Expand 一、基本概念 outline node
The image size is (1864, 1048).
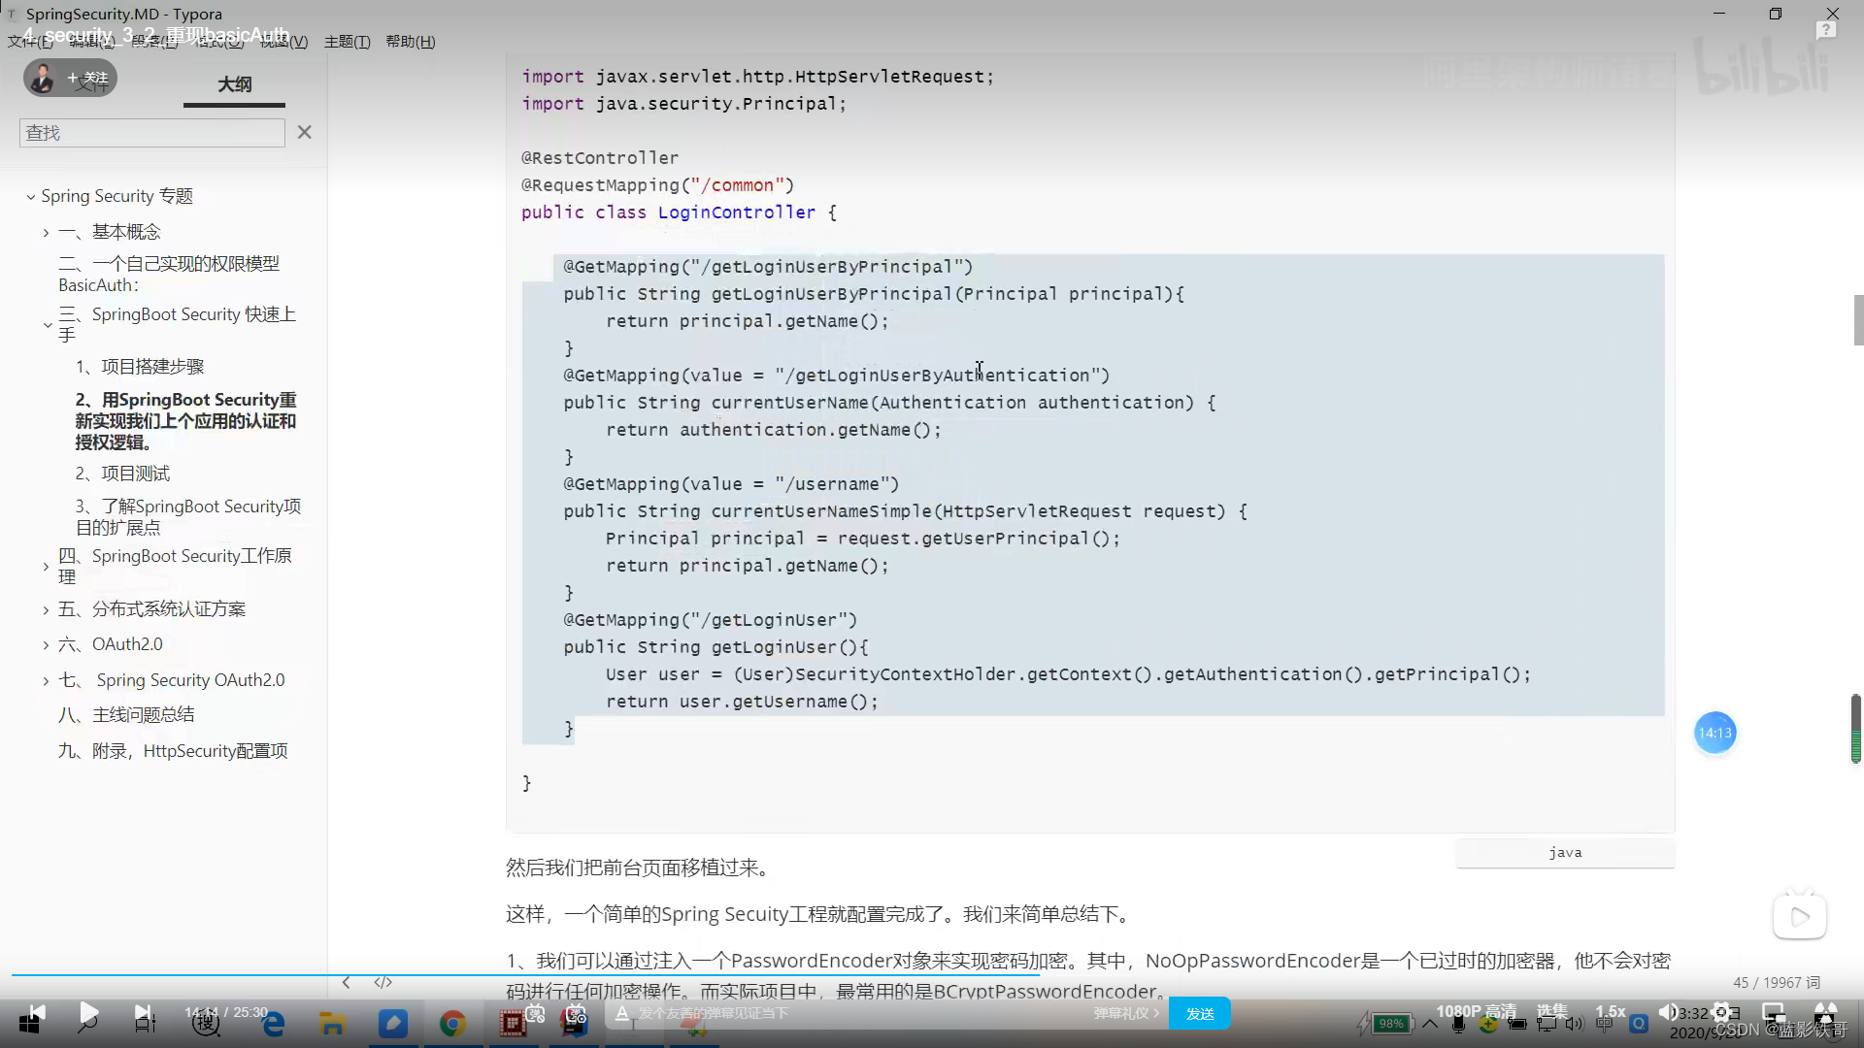click(x=46, y=233)
